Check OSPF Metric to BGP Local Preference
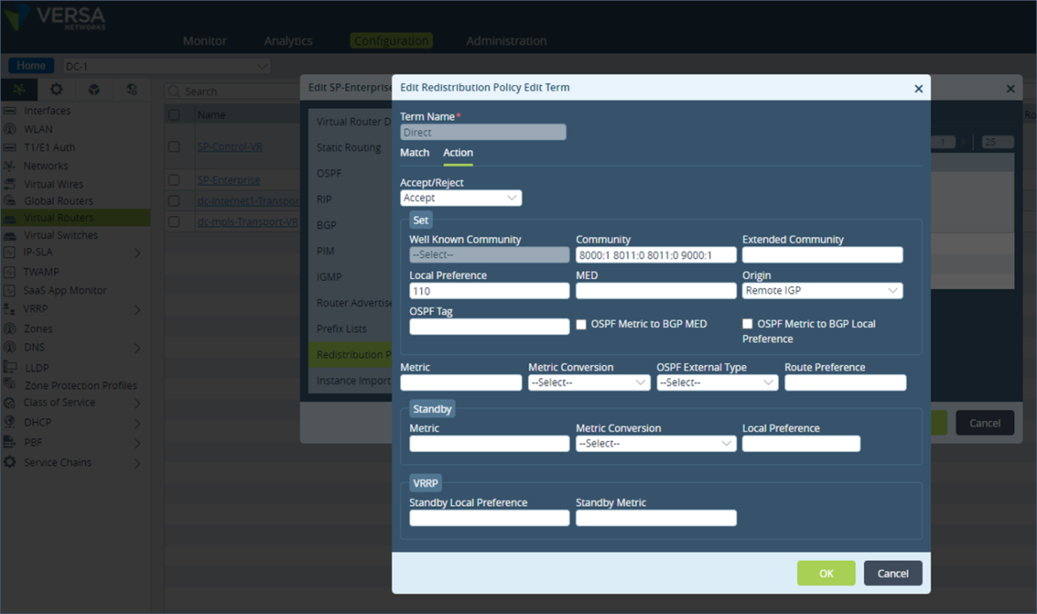This screenshot has height=614, width=1037. 747,323
